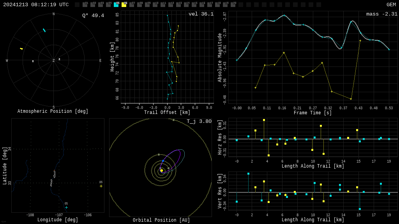This screenshot has width=399, height=224.
Task: Select the gray station 10 indicator
Action: click(x=155, y=5)
